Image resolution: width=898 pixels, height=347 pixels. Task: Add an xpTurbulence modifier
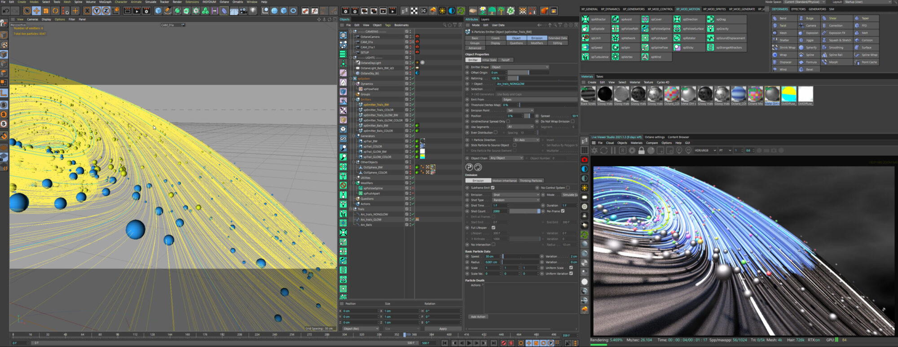tap(585, 57)
